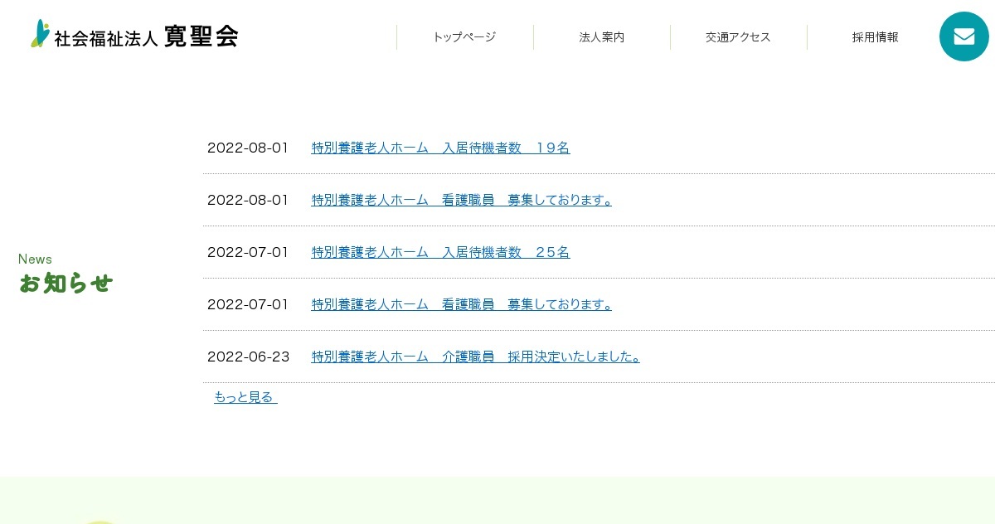Select 交通アクセス in the navigation
Image resolution: width=995 pixels, height=524 pixels.
[738, 37]
